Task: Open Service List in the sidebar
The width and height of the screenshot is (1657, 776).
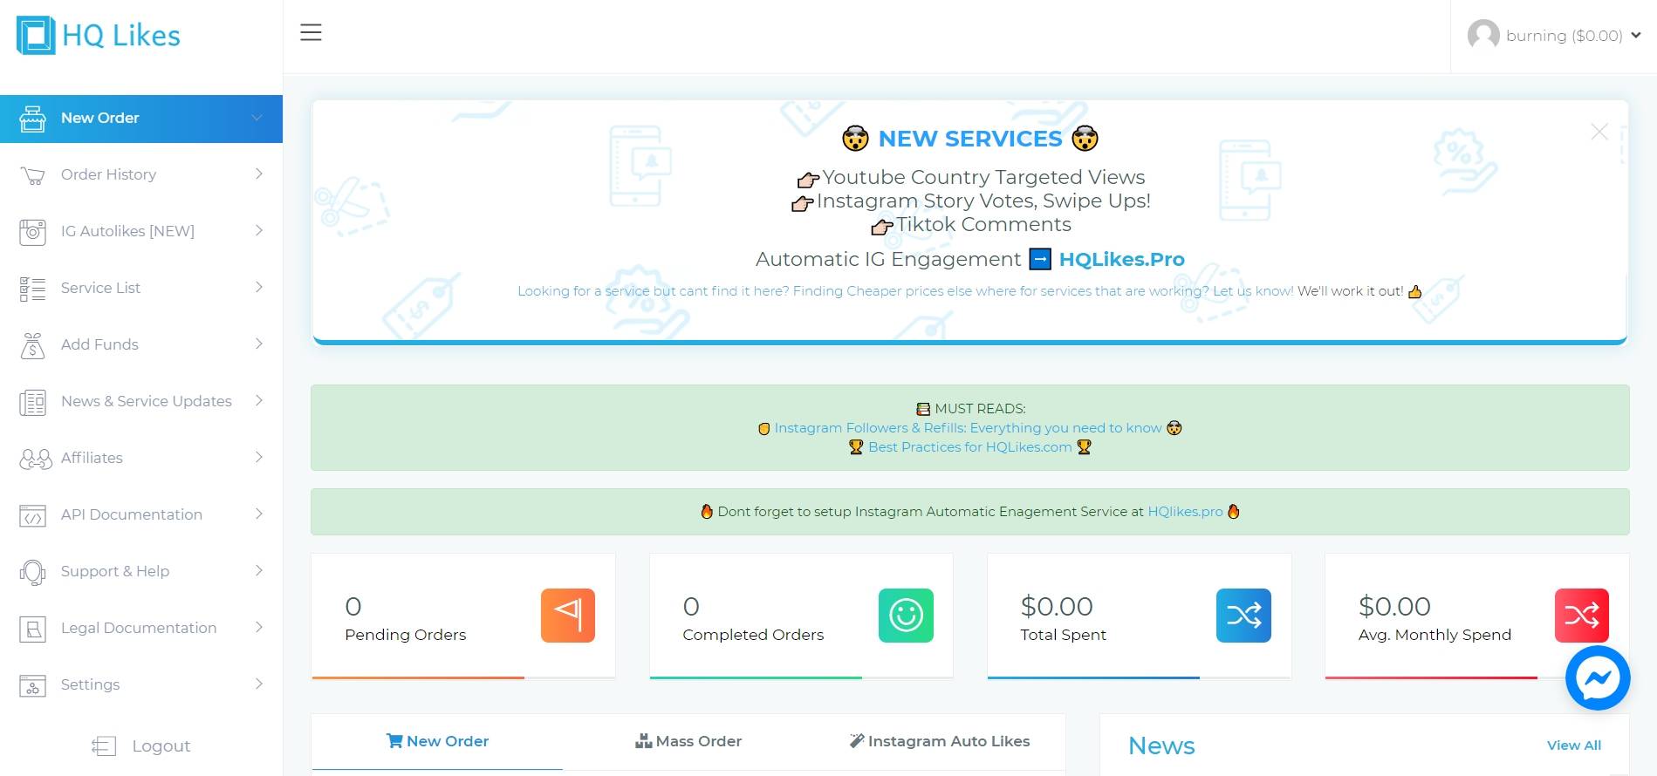Action: [x=141, y=288]
